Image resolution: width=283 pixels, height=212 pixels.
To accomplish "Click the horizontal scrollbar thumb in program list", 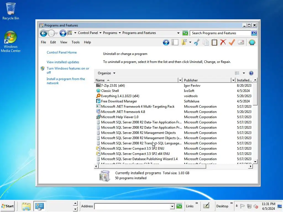I will [x=152, y=166].
